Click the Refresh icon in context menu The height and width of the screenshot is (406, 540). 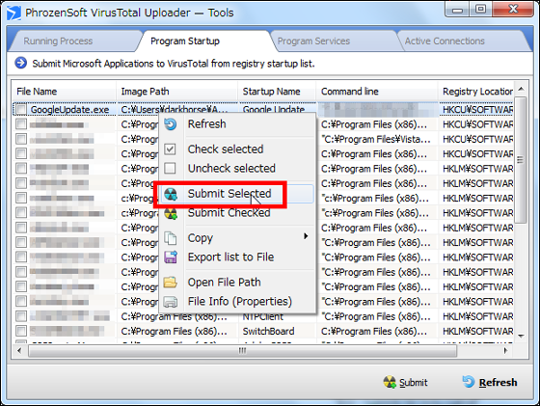(170, 124)
